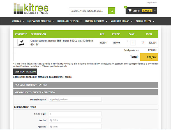Click the Continuar Comprando button

[25, 72]
